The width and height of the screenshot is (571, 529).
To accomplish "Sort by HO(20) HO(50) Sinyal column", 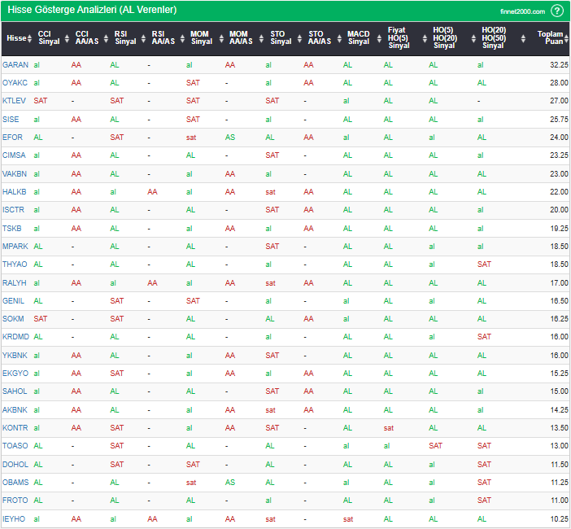I will click(x=493, y=37).
